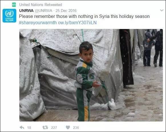
Task: View the 236 likes count
Action: point(76,127)
